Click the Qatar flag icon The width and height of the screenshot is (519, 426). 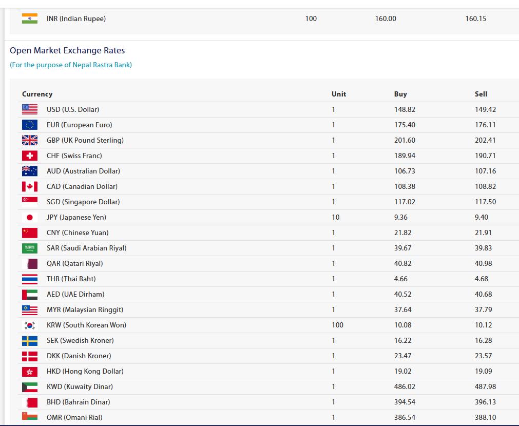click(x=32, y=263)
